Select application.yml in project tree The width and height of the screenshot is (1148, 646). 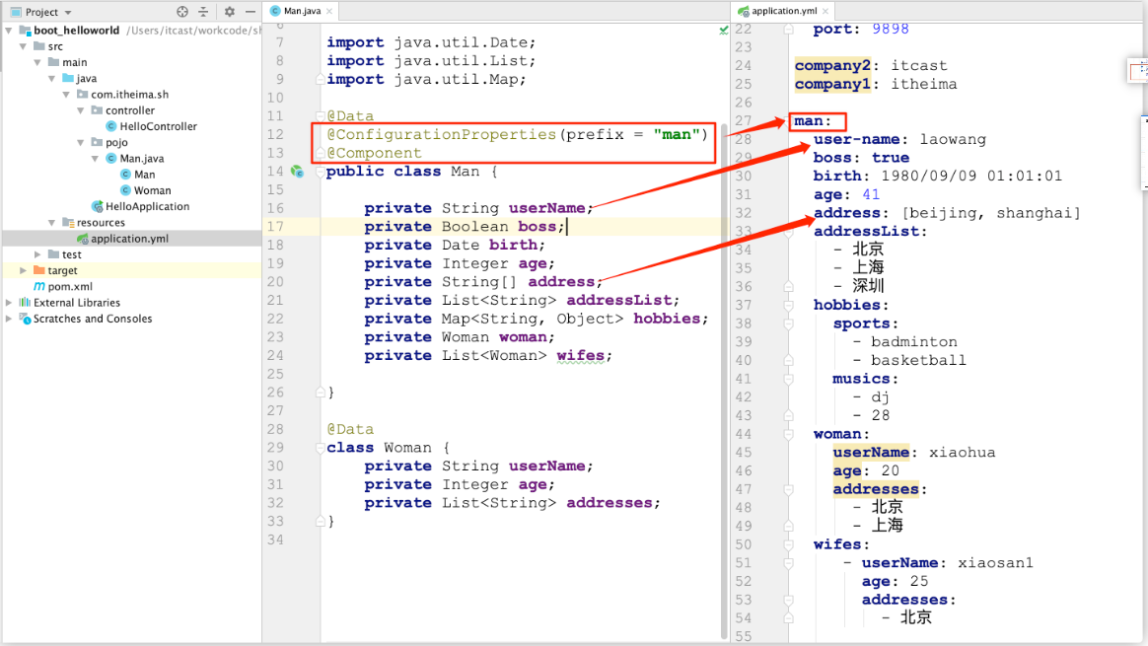point(129,239)
